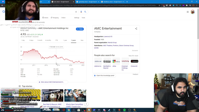Open Microsoft Store from the taskbar

79,110
